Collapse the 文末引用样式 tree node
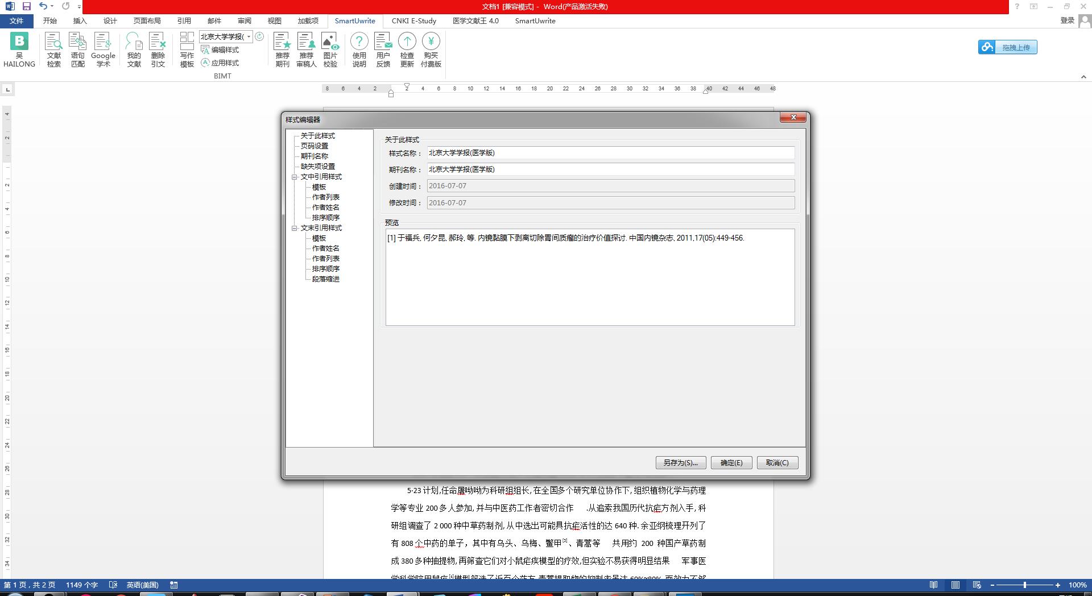The height and width of the screenshot is (596, 1092). click(x=295, y=228)
